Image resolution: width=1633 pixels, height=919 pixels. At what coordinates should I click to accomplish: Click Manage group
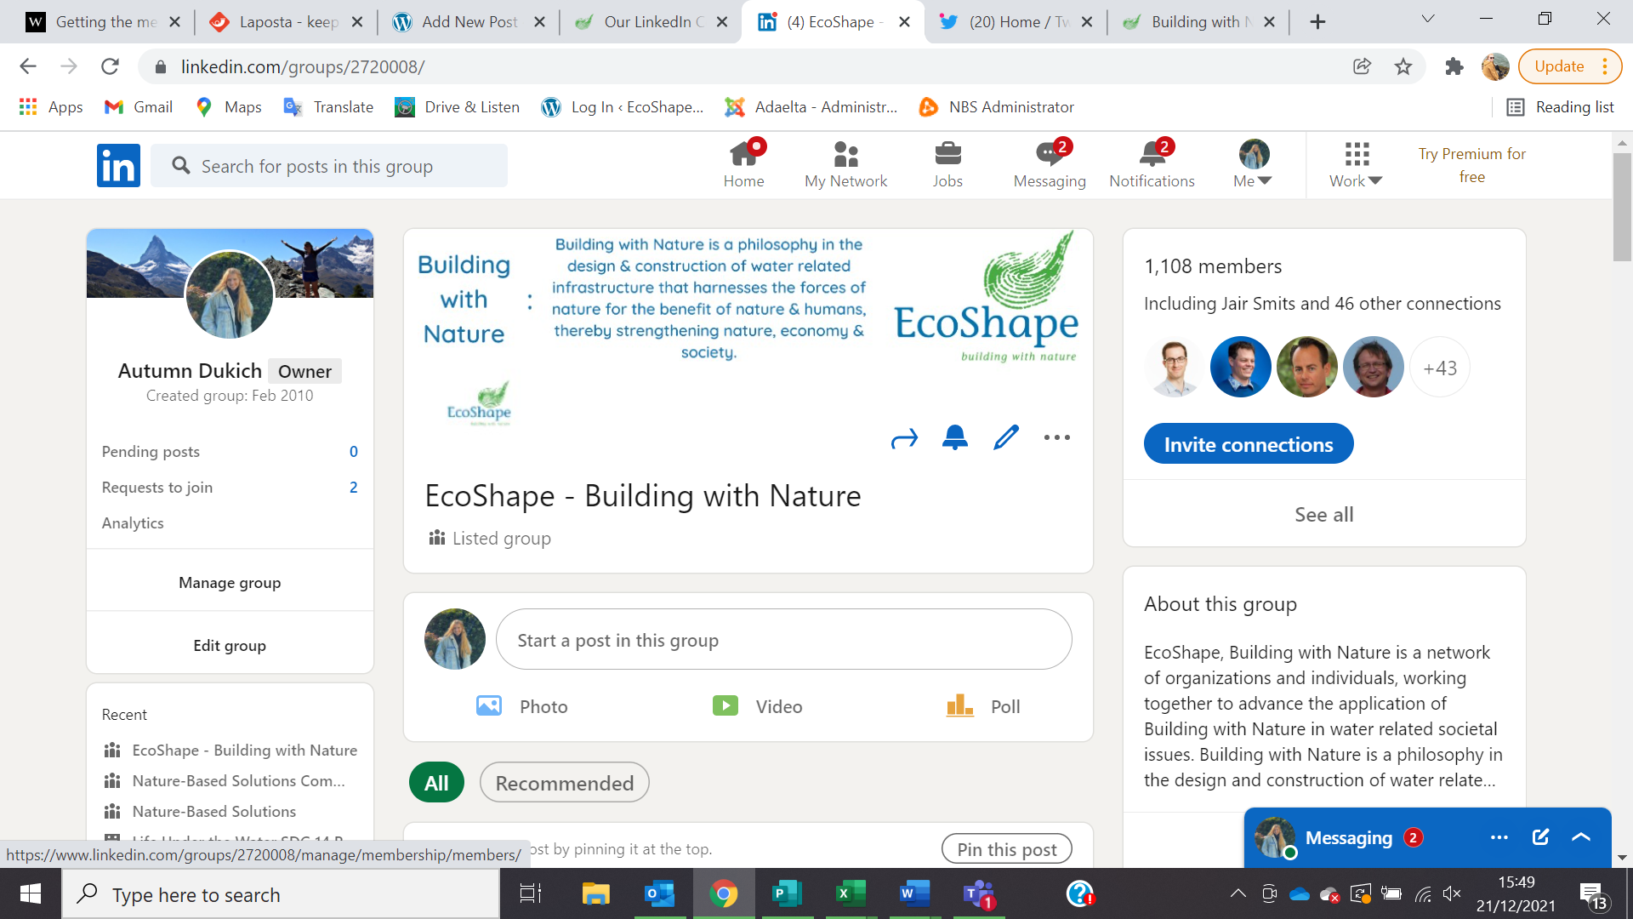click(x=230, y=582)
